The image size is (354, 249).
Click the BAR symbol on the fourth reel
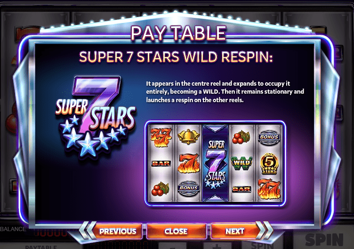tap(241, 189)
